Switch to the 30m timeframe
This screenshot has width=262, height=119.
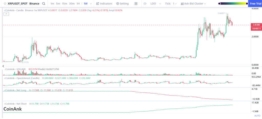(x=72, y=4)
